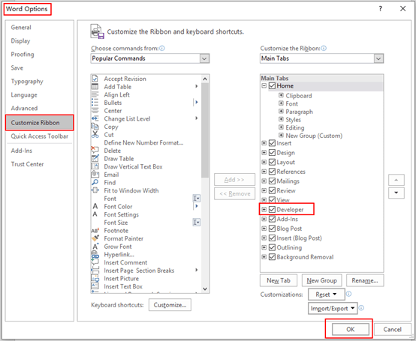Click the commands list scroll-down arrow
Viewport: 416px width, 341px height.
(205, 289)
